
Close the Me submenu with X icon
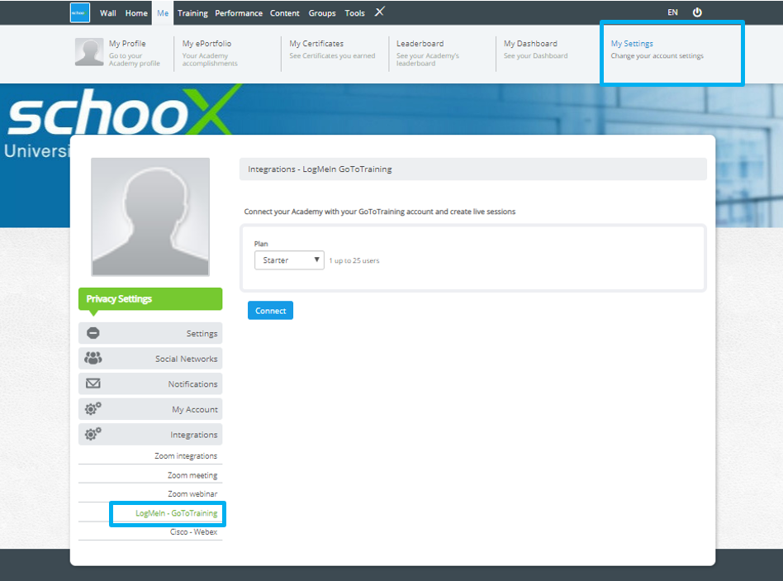(379, 12)
